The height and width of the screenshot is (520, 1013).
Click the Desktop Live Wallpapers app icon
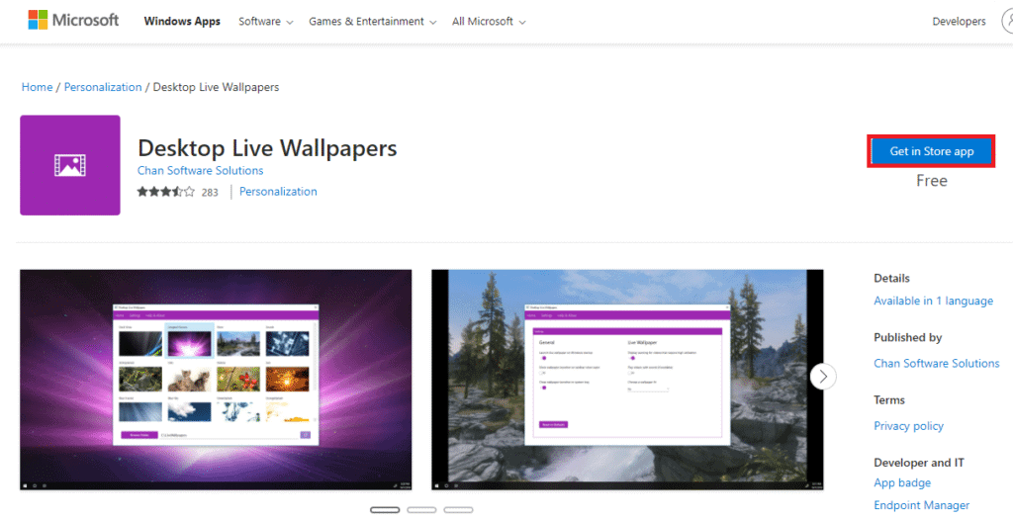coord(70,165)
